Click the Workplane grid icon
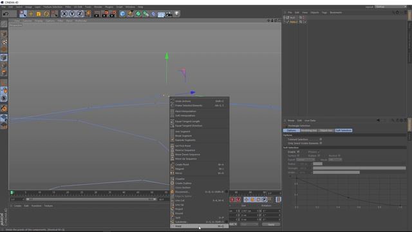Image resolution: width=412 pixels, height=232 pixels. (4, 118)
